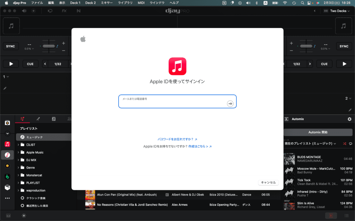Expand the DJ MIX folder chevron
355x221 pixels.
(18, 160)
